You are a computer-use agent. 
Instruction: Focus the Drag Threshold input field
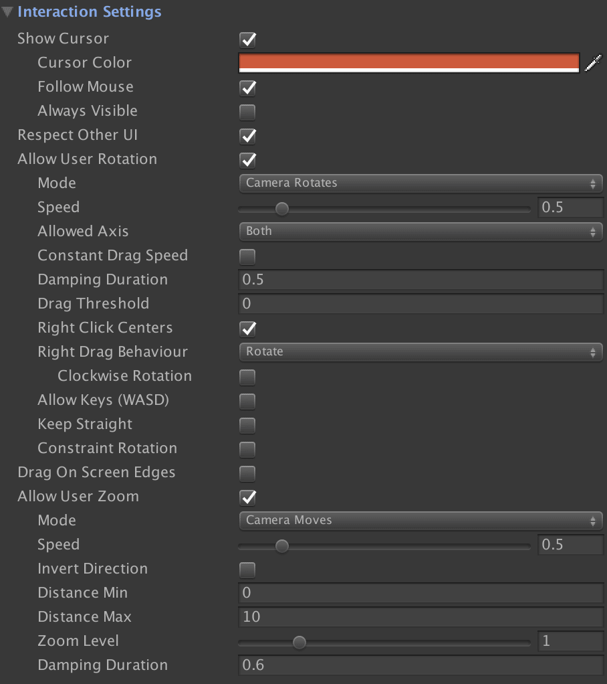tap(420, 304)
